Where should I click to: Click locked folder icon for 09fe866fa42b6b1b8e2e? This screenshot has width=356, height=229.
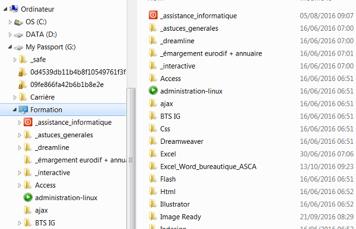tap(22, 85)
